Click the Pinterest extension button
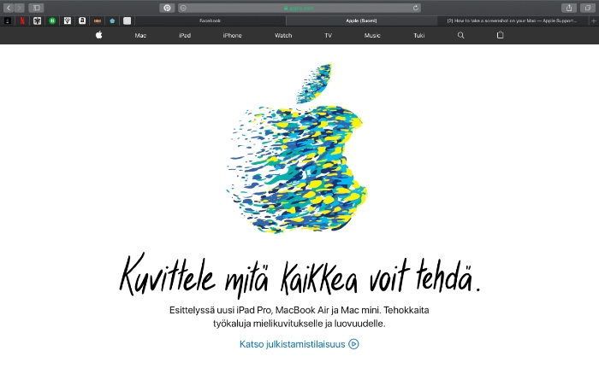This screenshot has height=374, width=599. pos(167,8)
